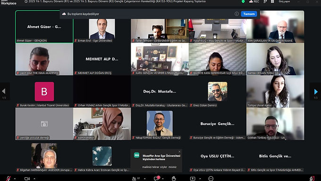Select the Administrator video tile
This screenshot has width=321, height=181.
102,124
